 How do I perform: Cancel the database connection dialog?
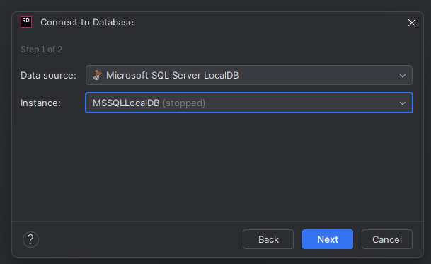(386, 239)
